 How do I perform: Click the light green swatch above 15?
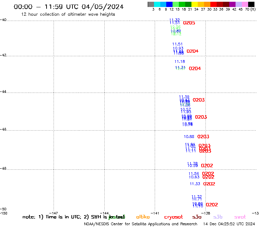pos(176,4)
